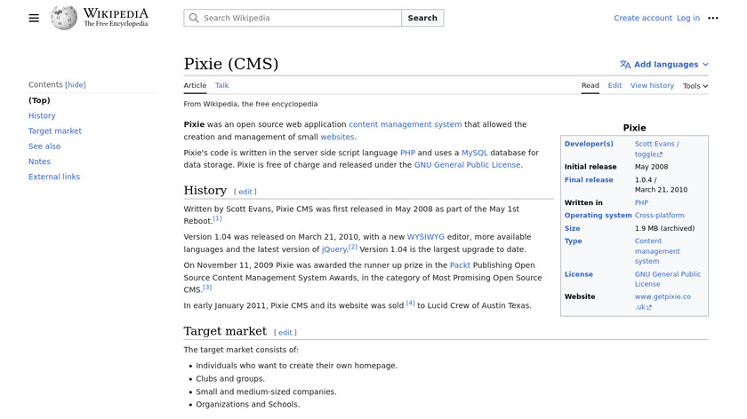Open the Create account link
This screenshot has height=419, width=747.
pos(643,18)
